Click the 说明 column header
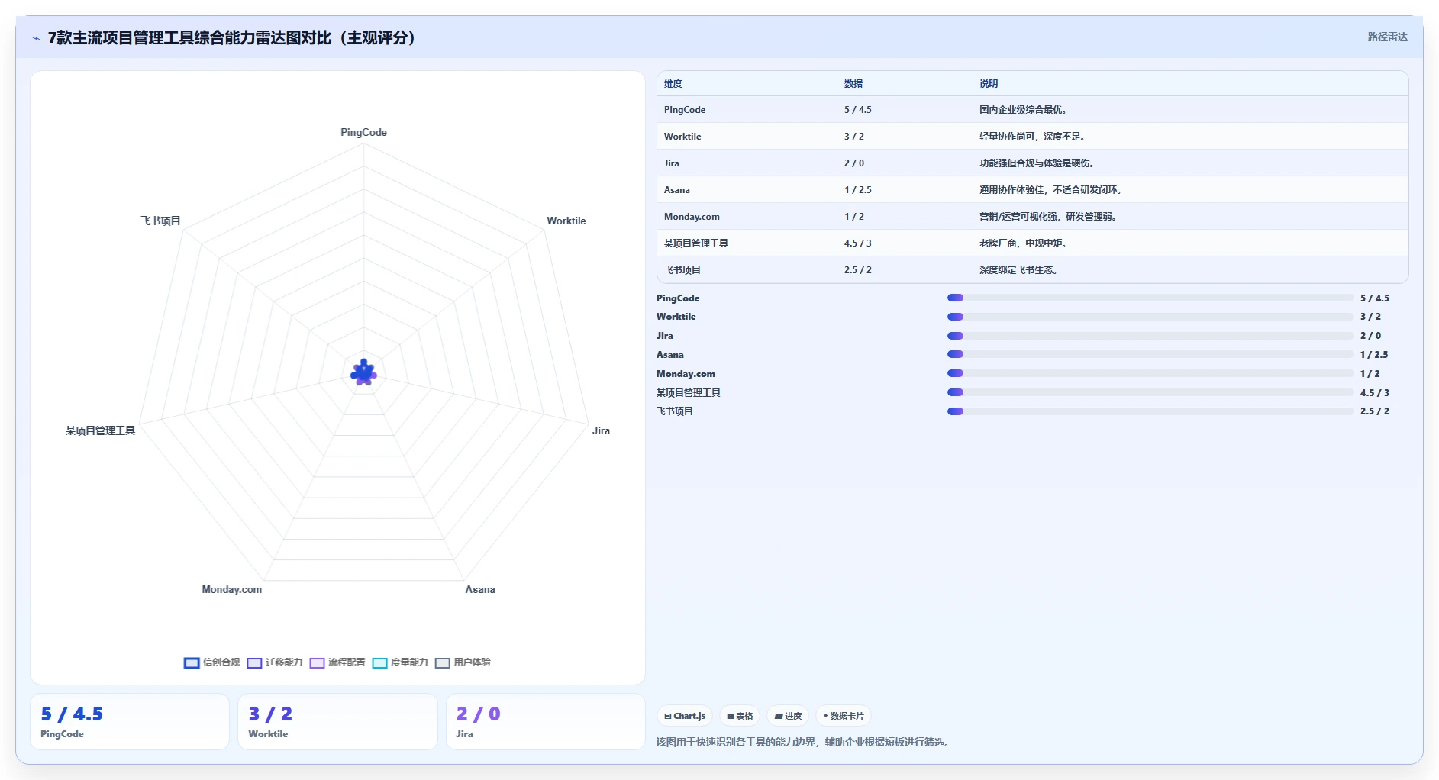 989,84
